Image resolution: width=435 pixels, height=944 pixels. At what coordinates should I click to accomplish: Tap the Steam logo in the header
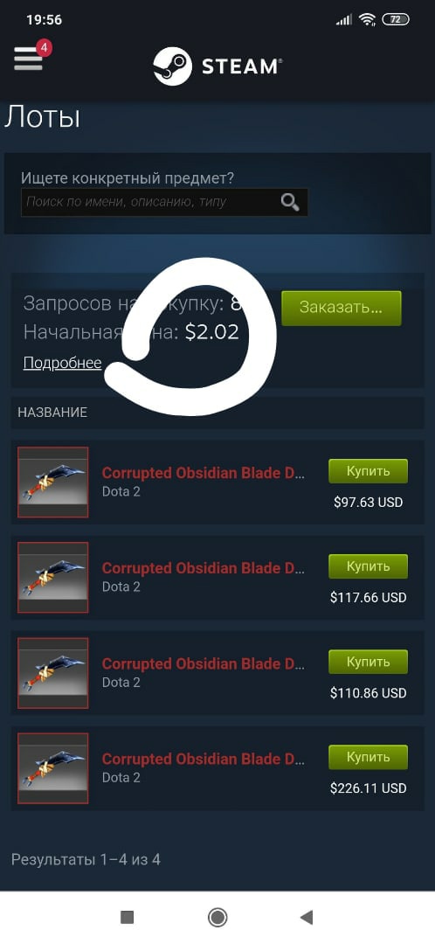[217, 66]
